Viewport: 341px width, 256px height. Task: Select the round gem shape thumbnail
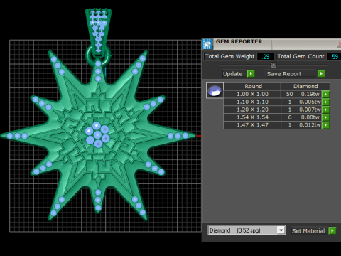point(215,90)
